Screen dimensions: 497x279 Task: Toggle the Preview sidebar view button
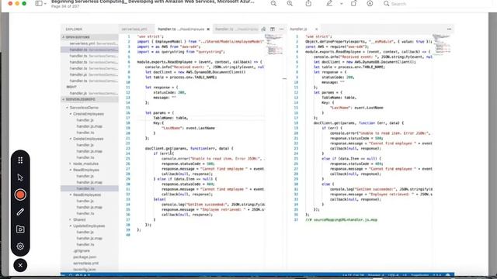pyautogui.click(x=39, y=3)
